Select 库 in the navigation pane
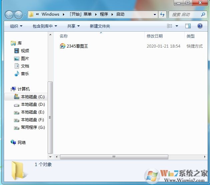Screen dimensions: 210x185 20,43
